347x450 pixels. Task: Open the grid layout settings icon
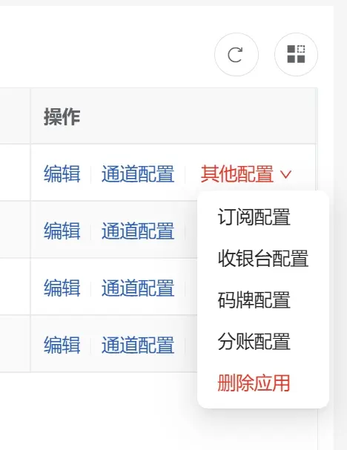click(296, 55)
